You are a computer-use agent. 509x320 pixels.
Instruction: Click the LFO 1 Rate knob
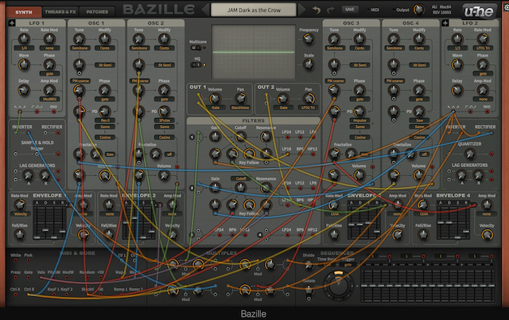[24, 39]
